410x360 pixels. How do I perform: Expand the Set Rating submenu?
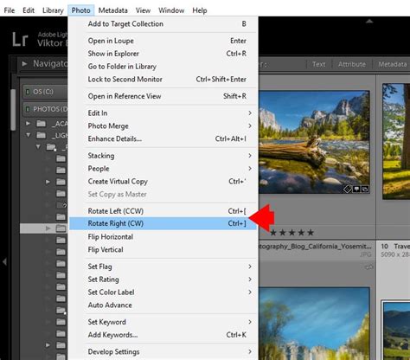click(163, 280)
